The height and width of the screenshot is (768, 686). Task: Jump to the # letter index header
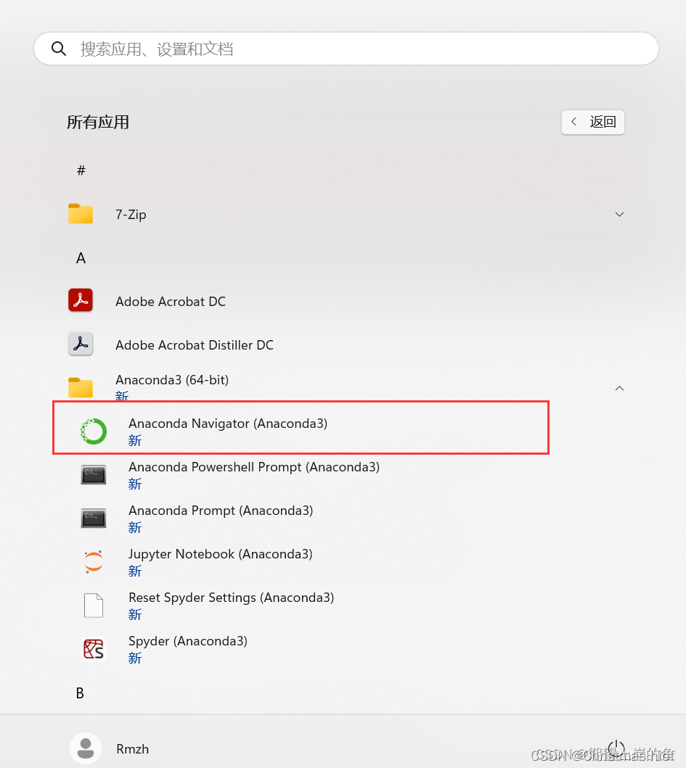81,170
